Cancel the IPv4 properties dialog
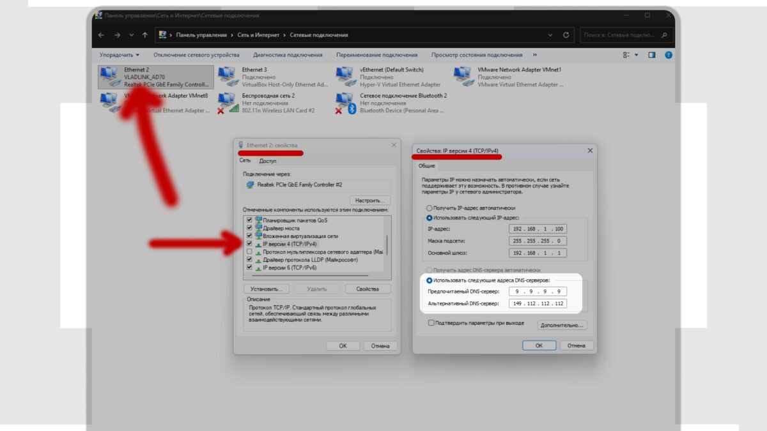 coord(576,345)
